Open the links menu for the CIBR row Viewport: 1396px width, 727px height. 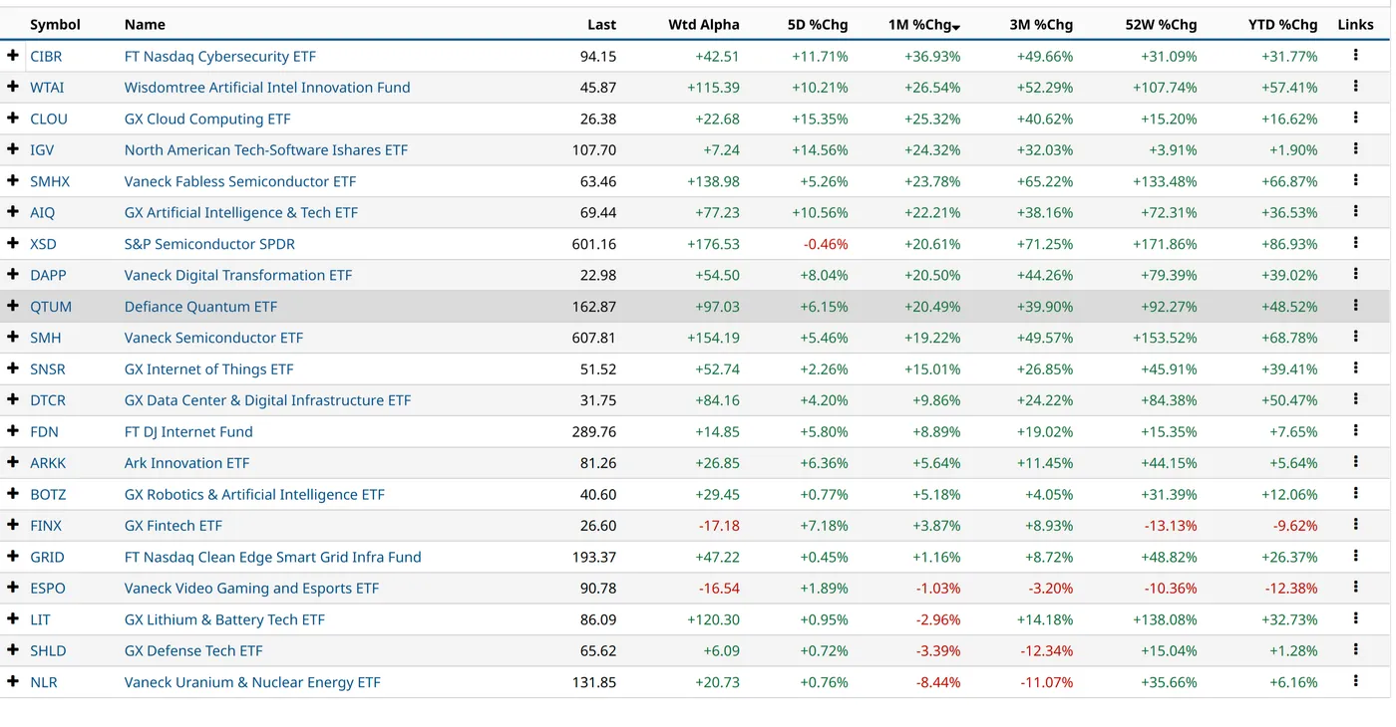tap(1355, 56)
